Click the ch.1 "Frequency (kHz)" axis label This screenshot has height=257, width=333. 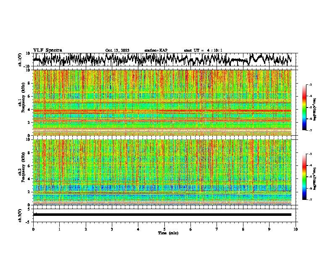23,97
